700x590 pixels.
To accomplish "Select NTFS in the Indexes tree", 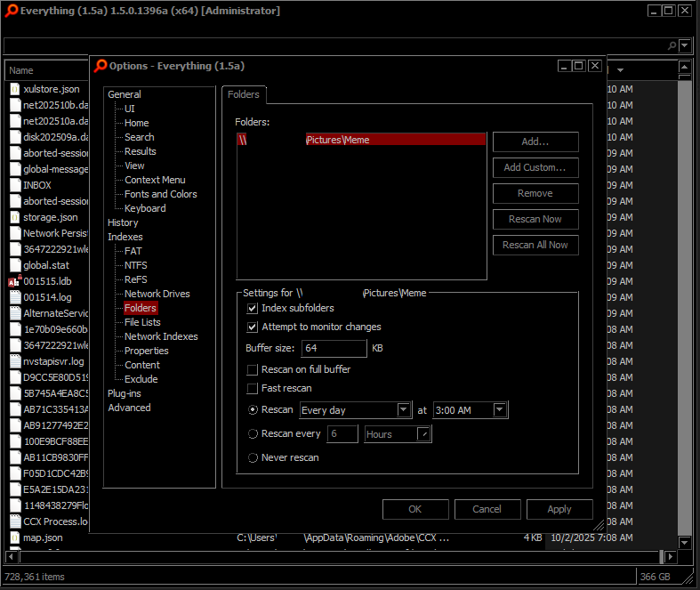I will click(x=135, y=265).
